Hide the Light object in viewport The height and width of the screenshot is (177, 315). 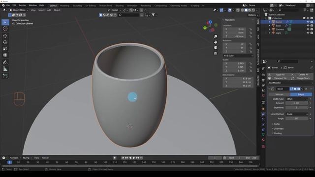[x=308, y=33]
